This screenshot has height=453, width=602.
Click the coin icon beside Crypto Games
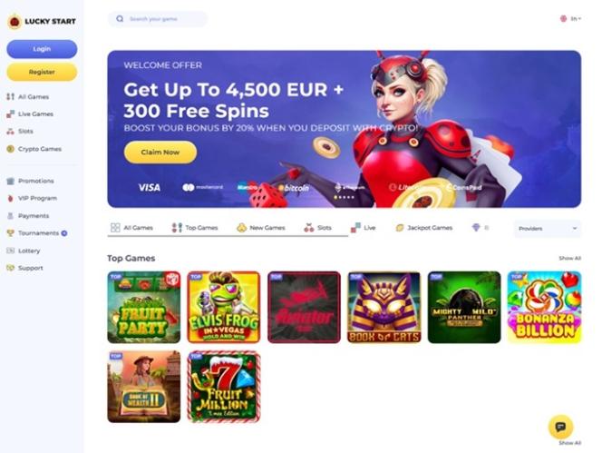(x=10, y=149)
